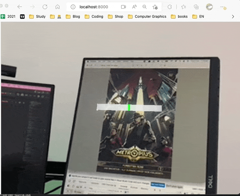Open the Favorites list

coord(183,7)
